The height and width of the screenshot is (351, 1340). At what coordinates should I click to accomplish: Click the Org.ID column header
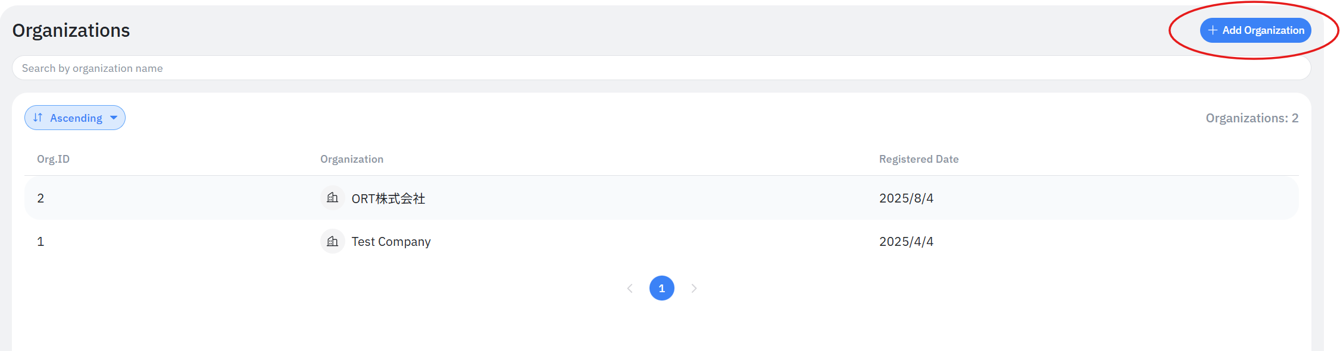coord(53,159)
